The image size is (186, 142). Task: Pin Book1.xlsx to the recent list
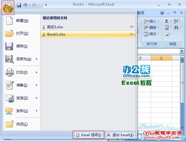pos(131,34)
